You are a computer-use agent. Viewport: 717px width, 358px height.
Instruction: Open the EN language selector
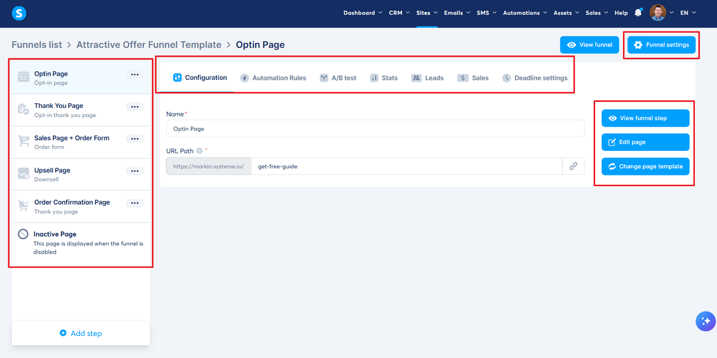[x=688, y=13]
